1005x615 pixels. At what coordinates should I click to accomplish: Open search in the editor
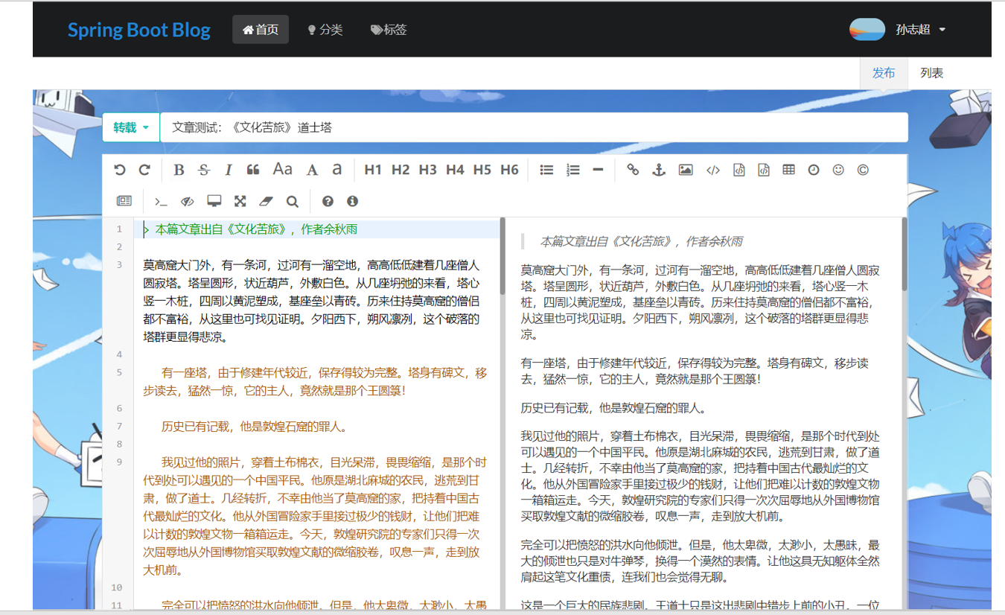point(292,201)
